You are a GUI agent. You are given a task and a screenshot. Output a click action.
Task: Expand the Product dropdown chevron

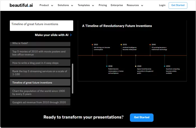[x=52, y=6]
